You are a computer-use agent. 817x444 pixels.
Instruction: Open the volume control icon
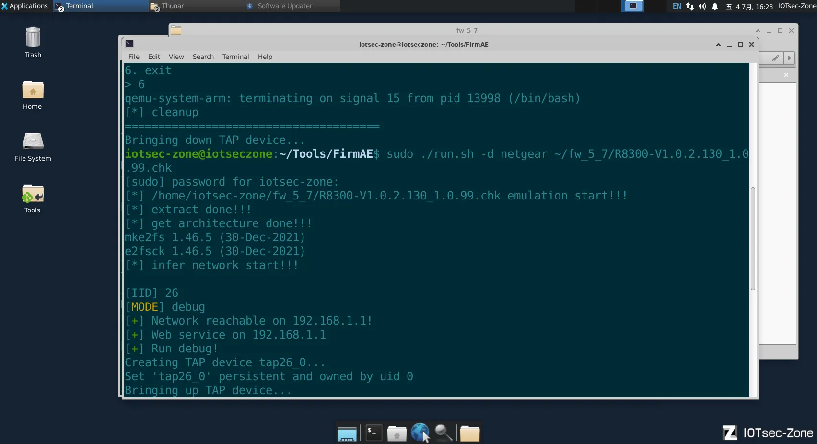[x=702, y=6]
